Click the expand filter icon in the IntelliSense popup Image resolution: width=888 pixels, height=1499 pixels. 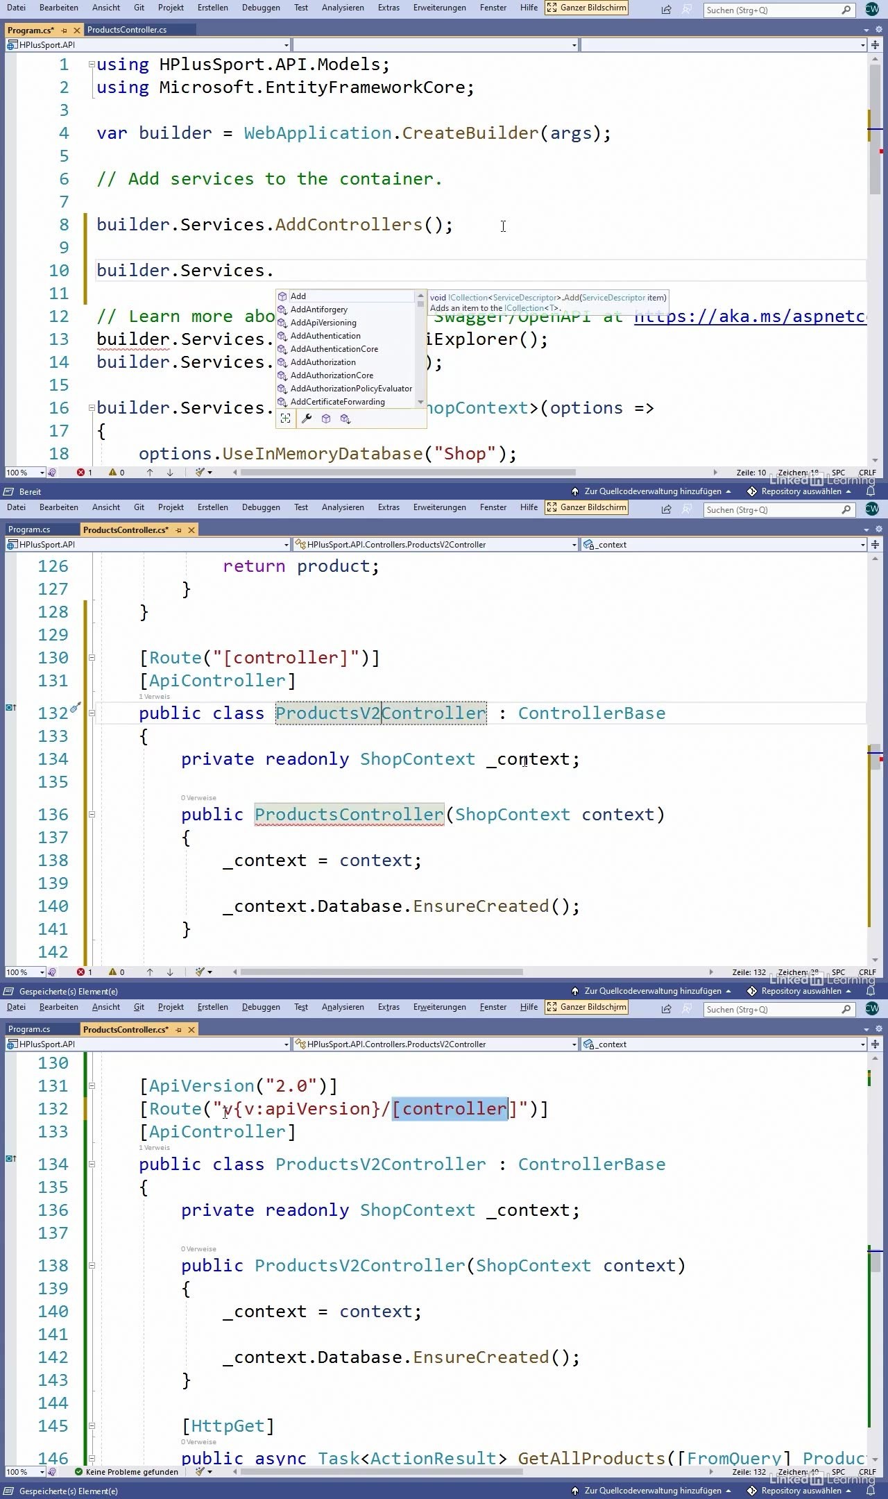pos(285,418)
